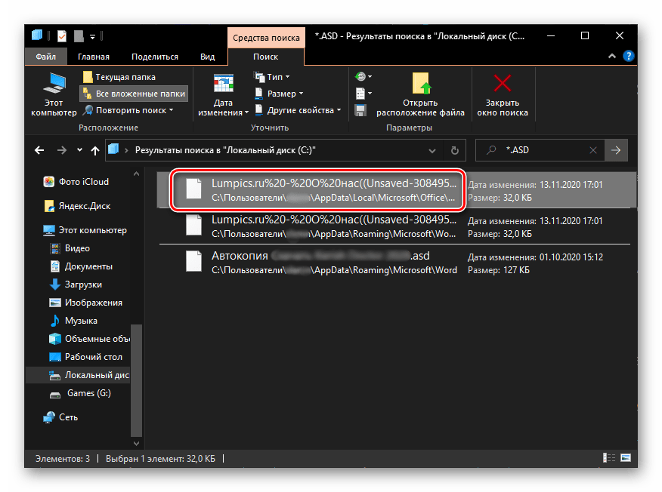Viewport: 662px width, 492px height.
Task: Click the up-arrow parent folder button
Action: (x=94, y=150)
